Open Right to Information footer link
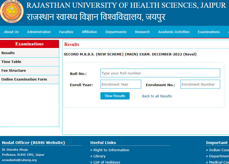229x164 pixels. pos(111,150)
